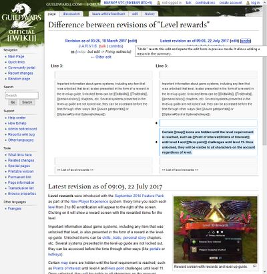Image resolution: width=267 pixels, height=274 pixels.
Task: Open the 'personal story' article link
Action: (135, 238)
